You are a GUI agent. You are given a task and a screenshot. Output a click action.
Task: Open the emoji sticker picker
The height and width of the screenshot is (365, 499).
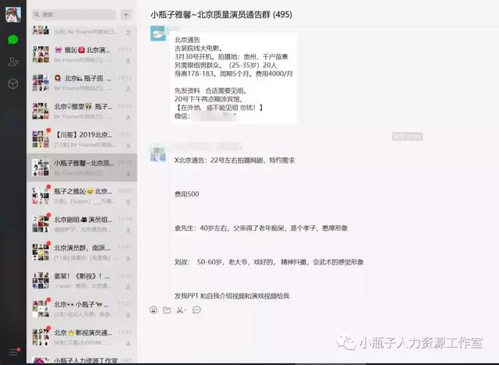click(x=154, y=310)
